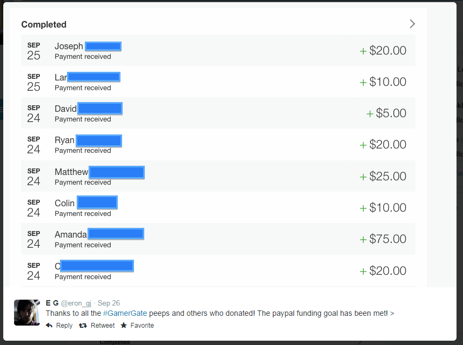
Task: Open Ryan's $20.00 payment received row
Action: pyautogui.click(x=218, y=145)
